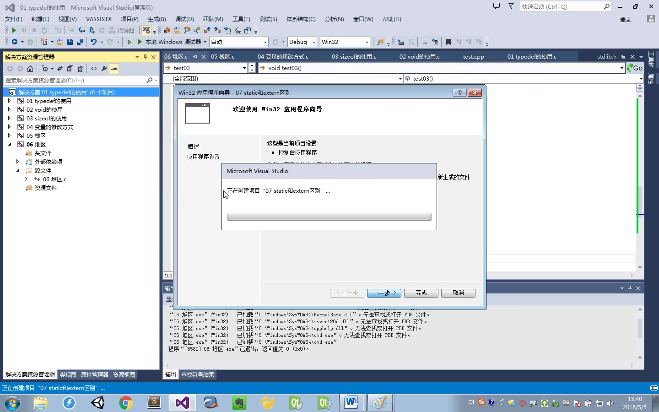This screenshot has width=659, height=412.
Task: Switch to the test.cpp tab
Action: click(x=473, y=56)
